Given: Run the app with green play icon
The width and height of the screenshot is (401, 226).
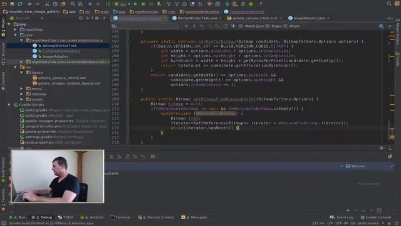Looking at the screenshot, I should click(x=135, y=4).
